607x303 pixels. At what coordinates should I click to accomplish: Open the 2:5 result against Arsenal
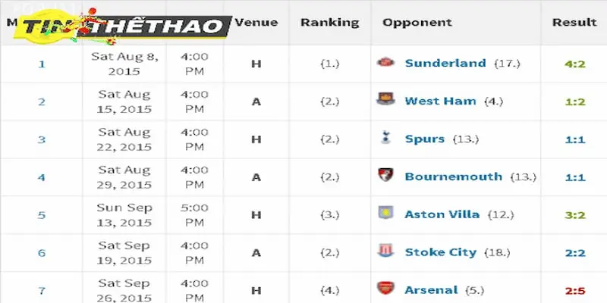tap(575, 291)
